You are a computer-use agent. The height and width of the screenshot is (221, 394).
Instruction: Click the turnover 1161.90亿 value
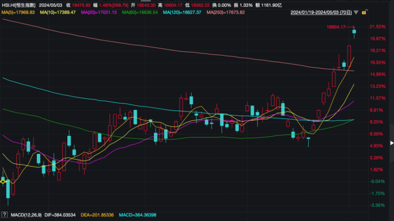pyautogui.click(x=271, y=5)
